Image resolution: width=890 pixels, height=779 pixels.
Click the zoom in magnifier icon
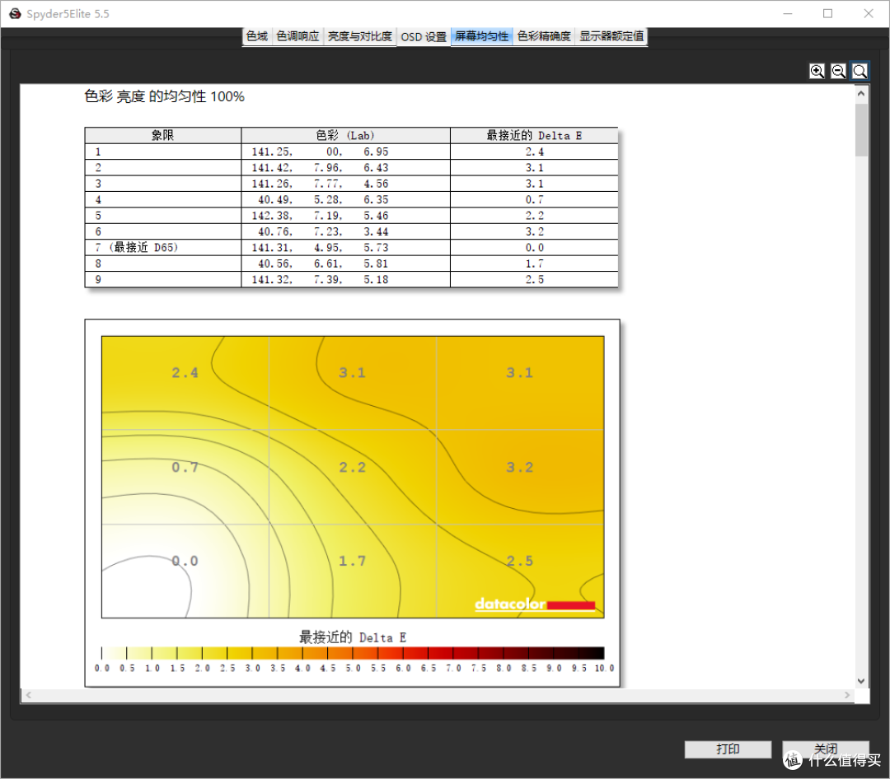pos(817,71)
